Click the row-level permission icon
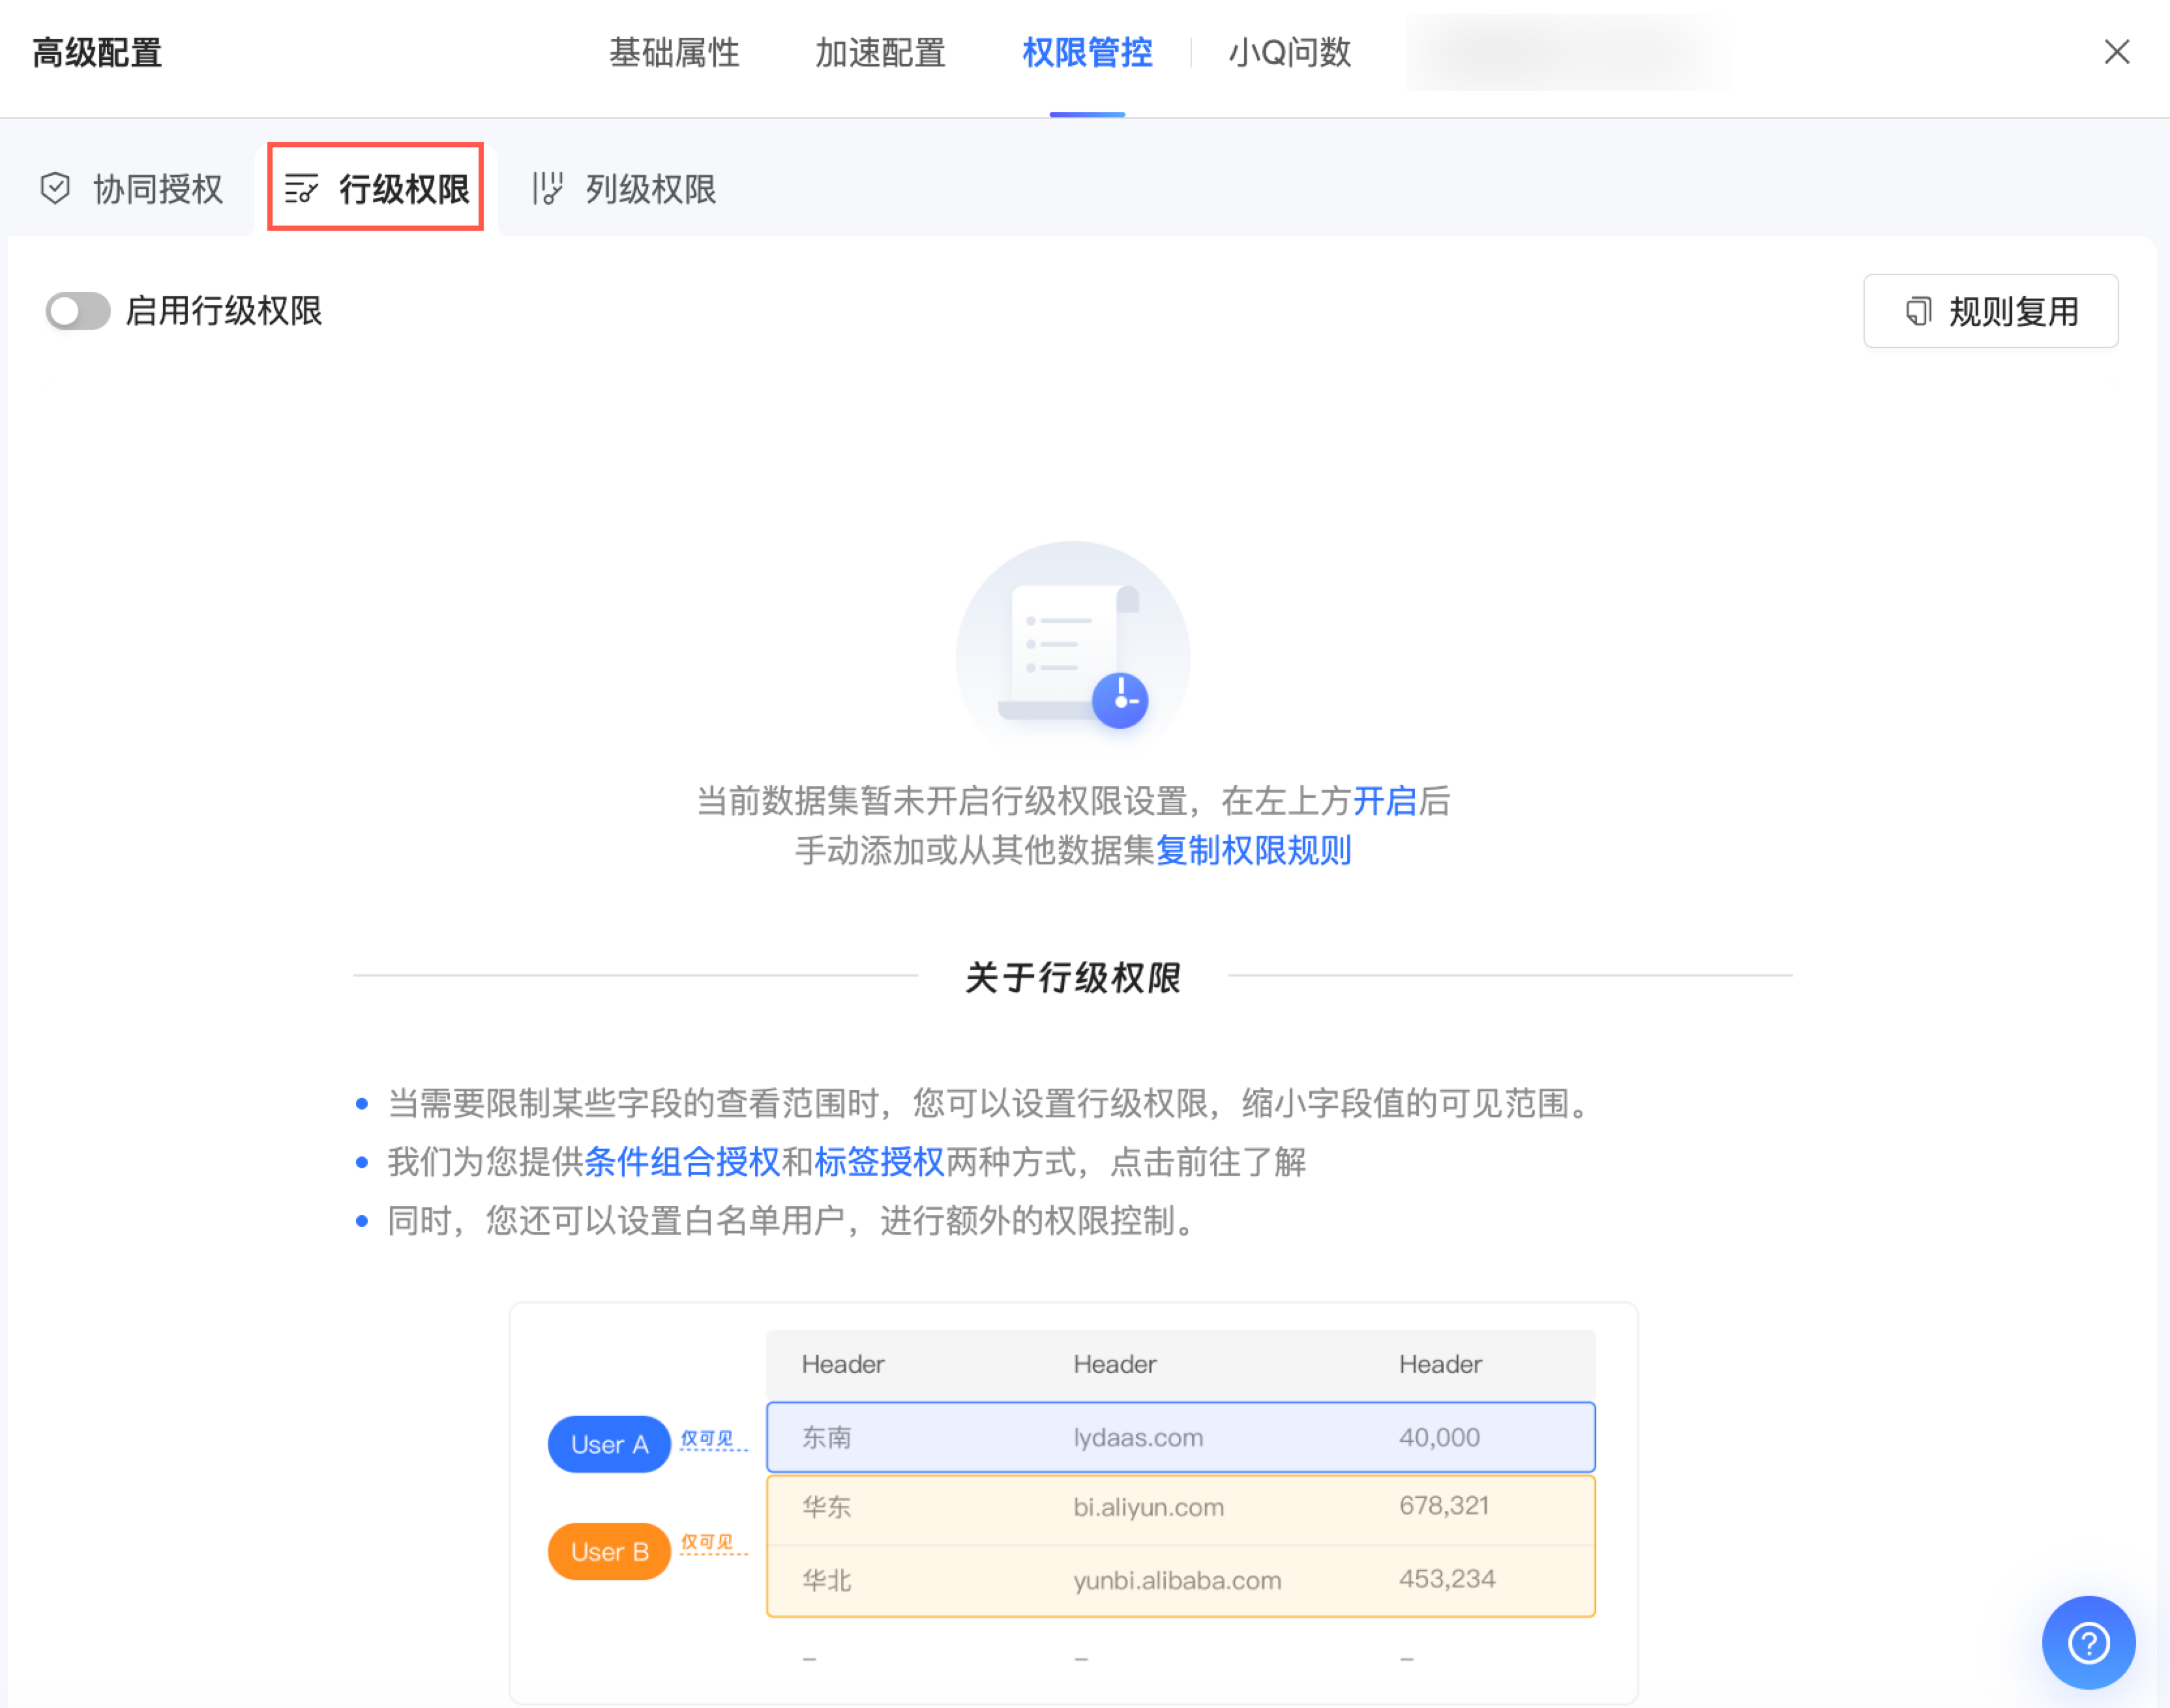The width and height of the screenshot is (2170, 1708). point(301,188)
